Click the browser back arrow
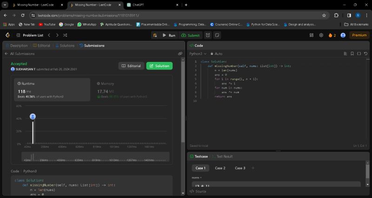The height and width of the screenshot is (198, 372). [6, 15]
